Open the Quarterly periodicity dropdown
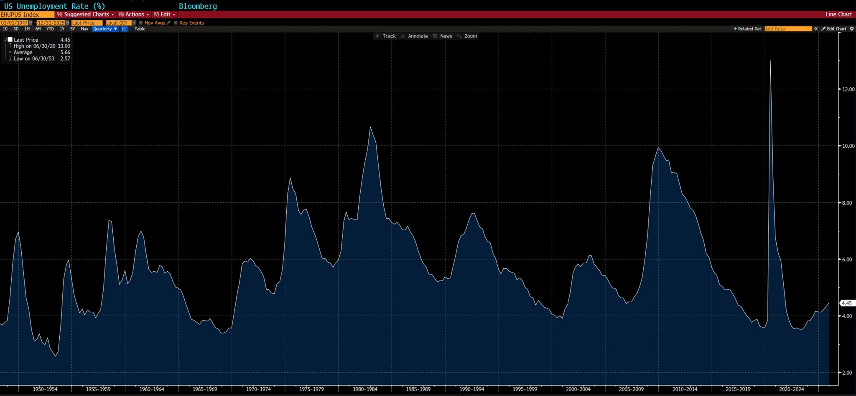Screen dimensions: 856x396 (x=105, y=29)
